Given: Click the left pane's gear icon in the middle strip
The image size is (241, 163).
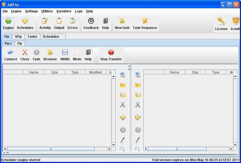Looking at the screenshot, I should pyautogui.click(x=123, y=130).
